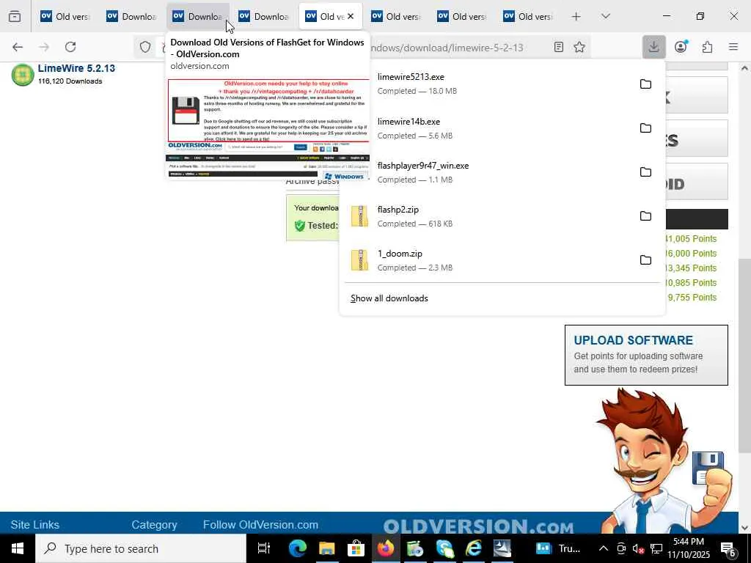Open Firefox View recent browsing icon

click(x=15, y=16)
